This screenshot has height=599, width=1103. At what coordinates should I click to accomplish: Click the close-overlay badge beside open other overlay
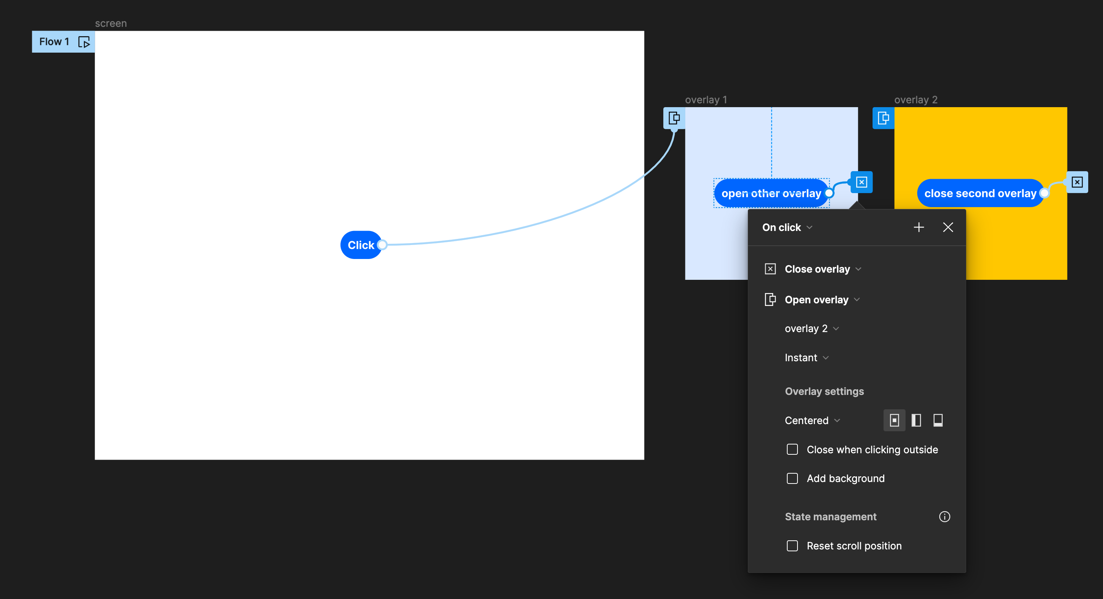click(862, 182)
